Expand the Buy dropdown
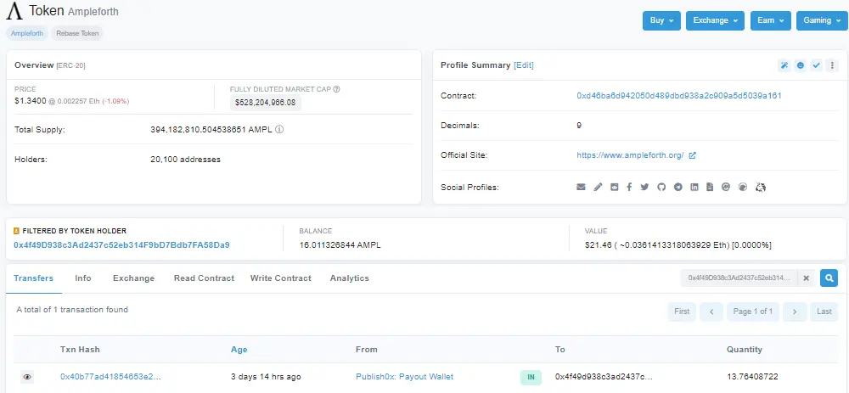Viewport: 849px width, 393px height. (x=661, y=20)
